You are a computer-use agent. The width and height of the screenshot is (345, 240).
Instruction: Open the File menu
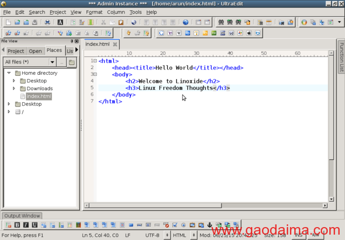pos(7,12)
